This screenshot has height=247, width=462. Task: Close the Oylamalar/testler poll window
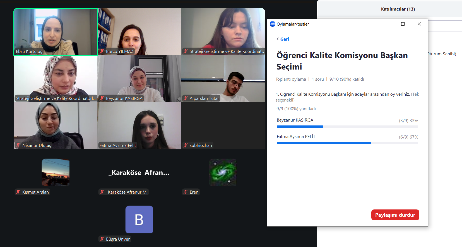click(x=419, y=24)
